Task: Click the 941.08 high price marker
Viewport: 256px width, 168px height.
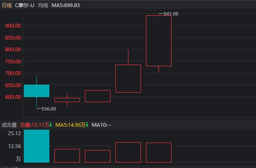Action: coord(170,14)
